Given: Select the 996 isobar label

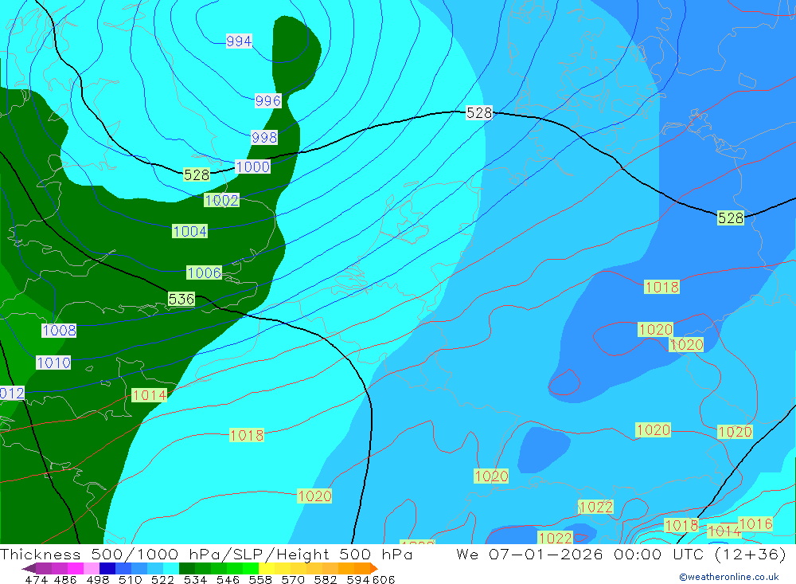Looking at the screenshot, I should tap(267, 100).
